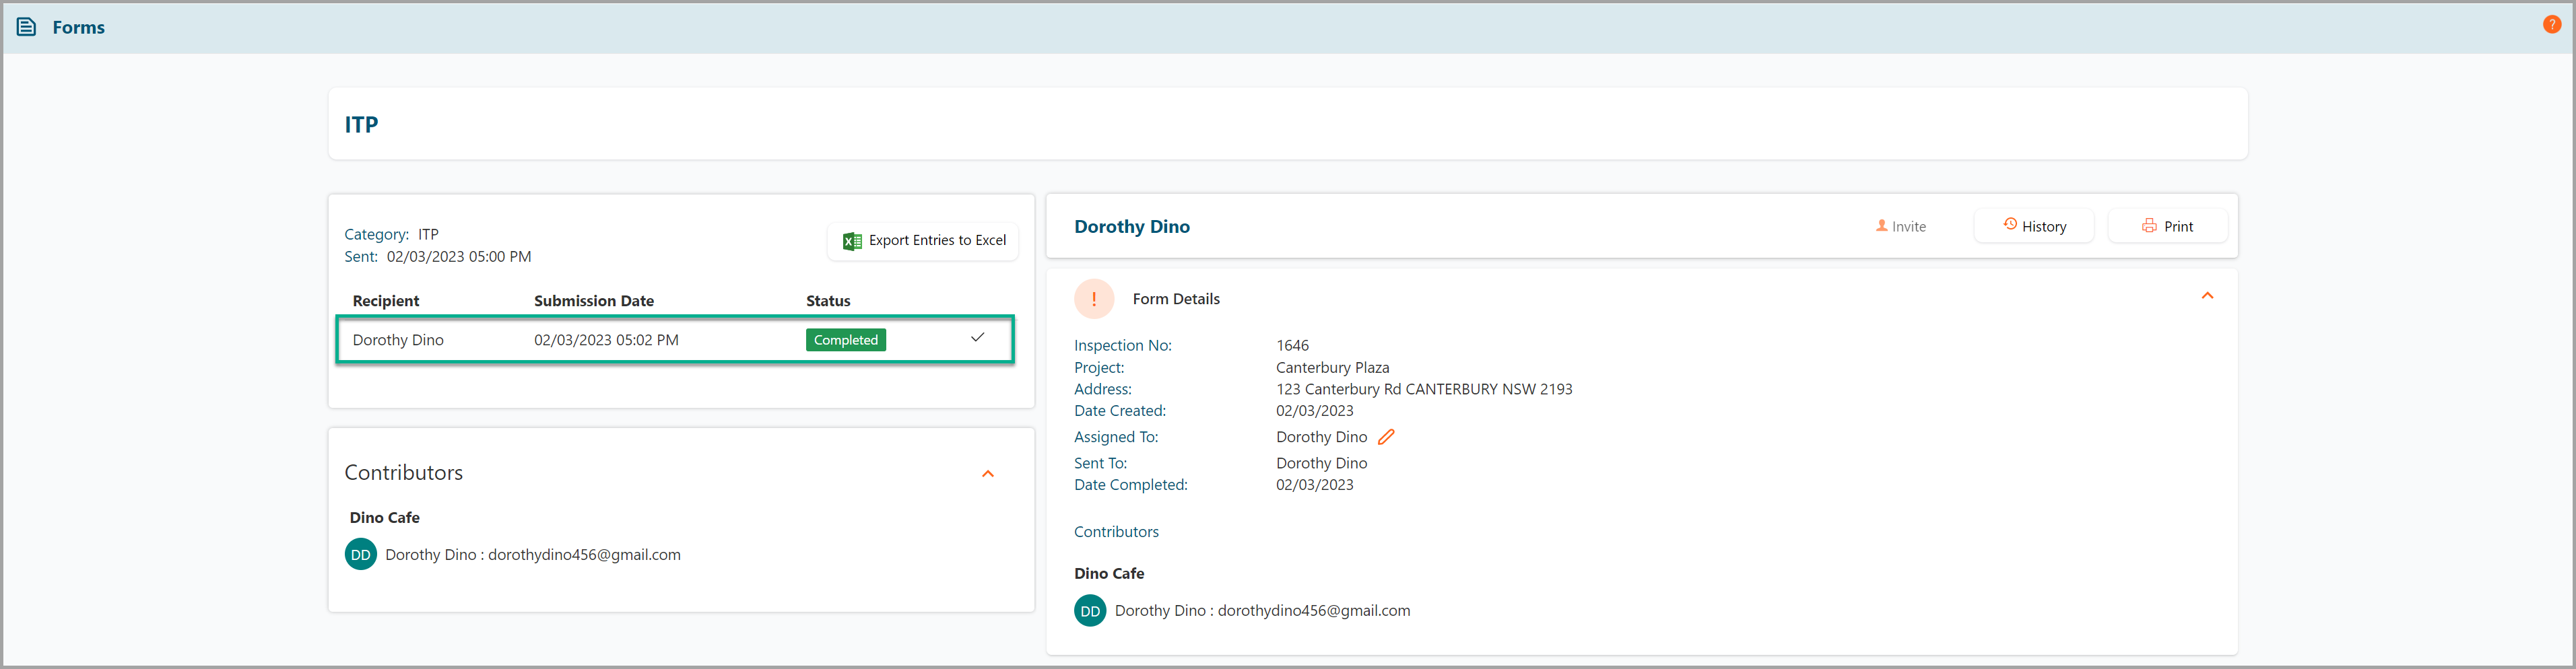The image size is (2576, 669).
Task: Click address 123 Canterbury Rd CANTERBURY NSW 2193
Action: (1424, 390)
